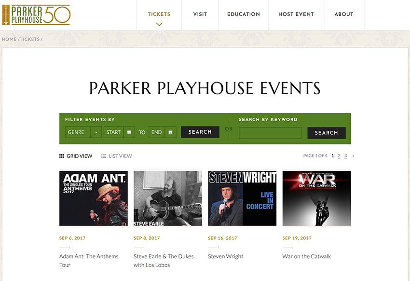Screen dimensions: 410x281
Task: Expand the Tickets menu chevron
Action: 159,24
